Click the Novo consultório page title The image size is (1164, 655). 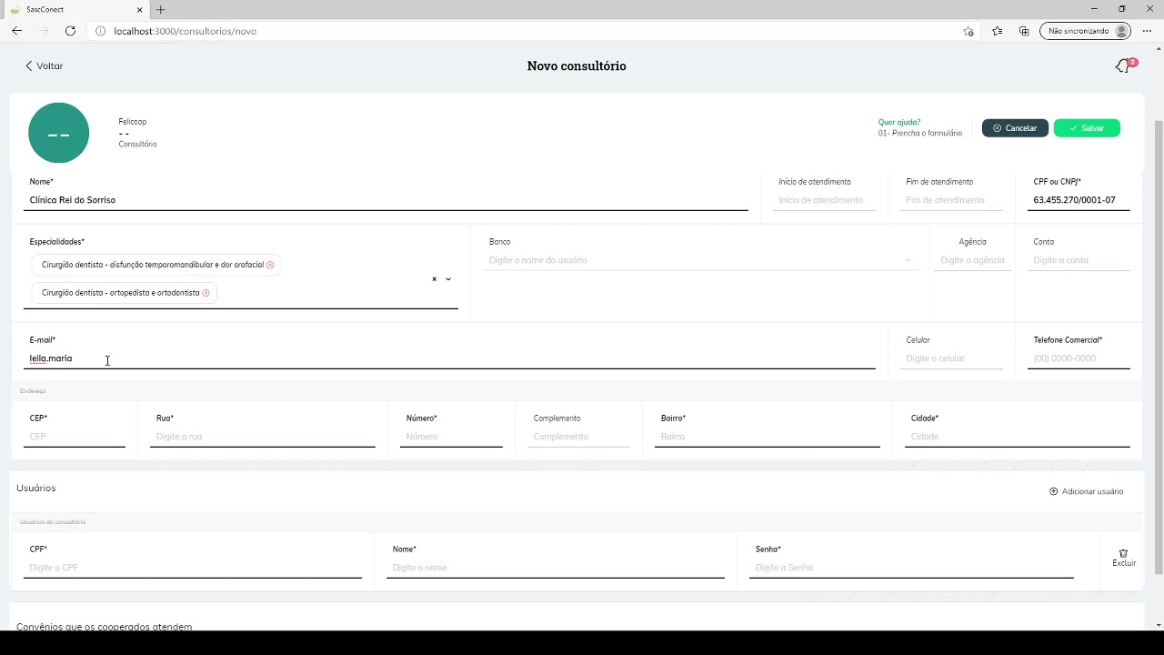(x=577, y=66)
